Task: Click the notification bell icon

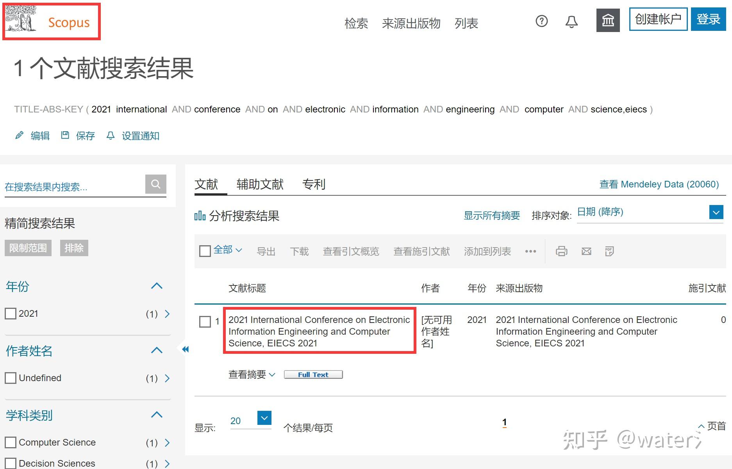Action: click(x=571, y=21)
